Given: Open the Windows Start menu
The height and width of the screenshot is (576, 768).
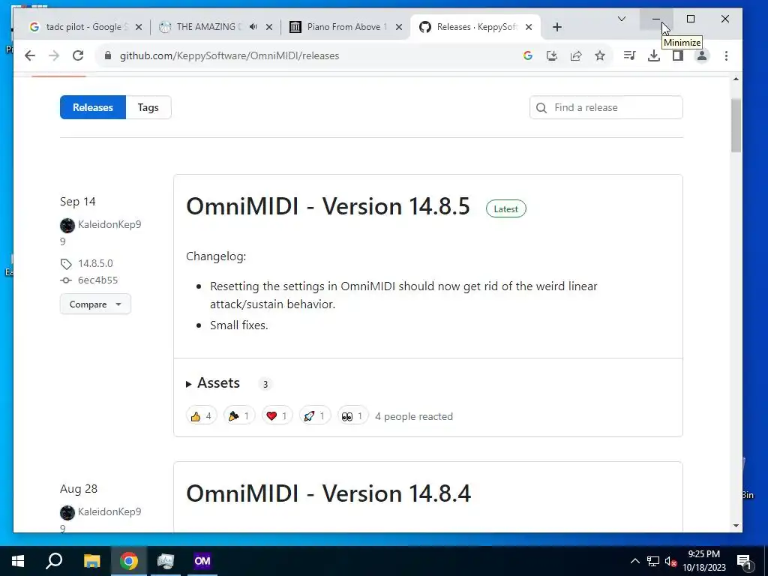Looking at the screenshot, I should tap(18, 561).
